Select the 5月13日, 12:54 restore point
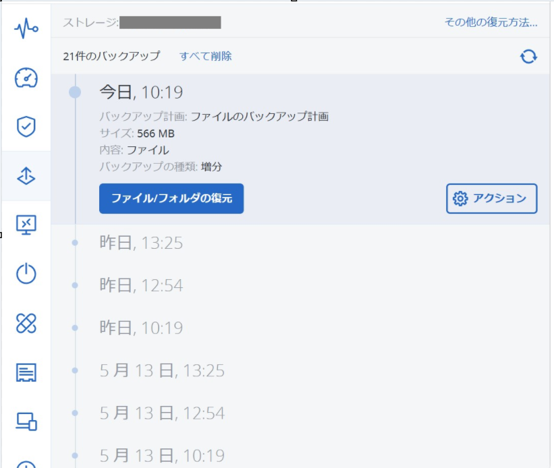This screenshot has width=554, height=468. tap(300, 413)
